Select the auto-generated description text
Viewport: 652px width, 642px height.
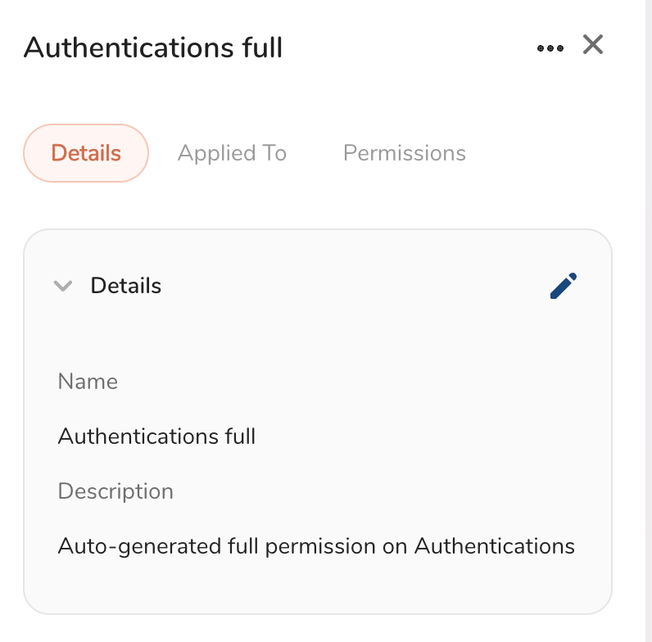(316, 545)
